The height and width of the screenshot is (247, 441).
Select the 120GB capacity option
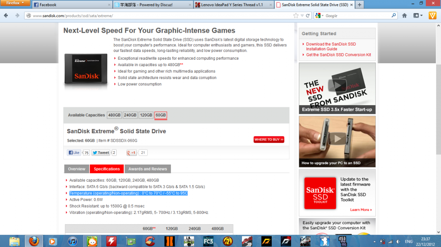point(146,115)
